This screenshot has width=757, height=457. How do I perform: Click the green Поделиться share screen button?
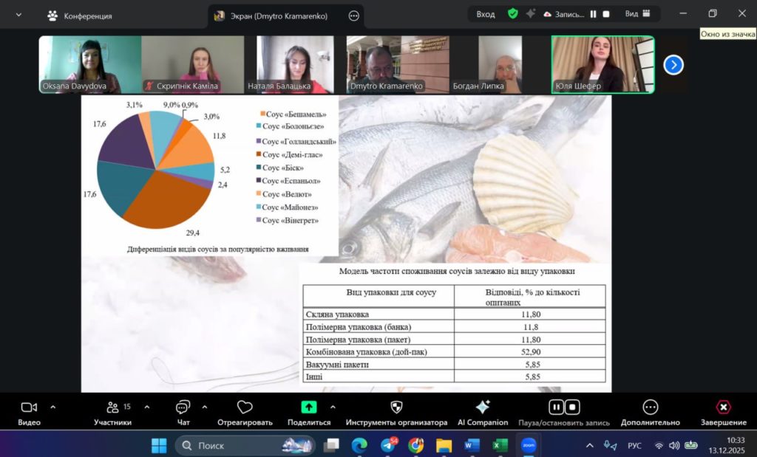(x=308, y=412)
